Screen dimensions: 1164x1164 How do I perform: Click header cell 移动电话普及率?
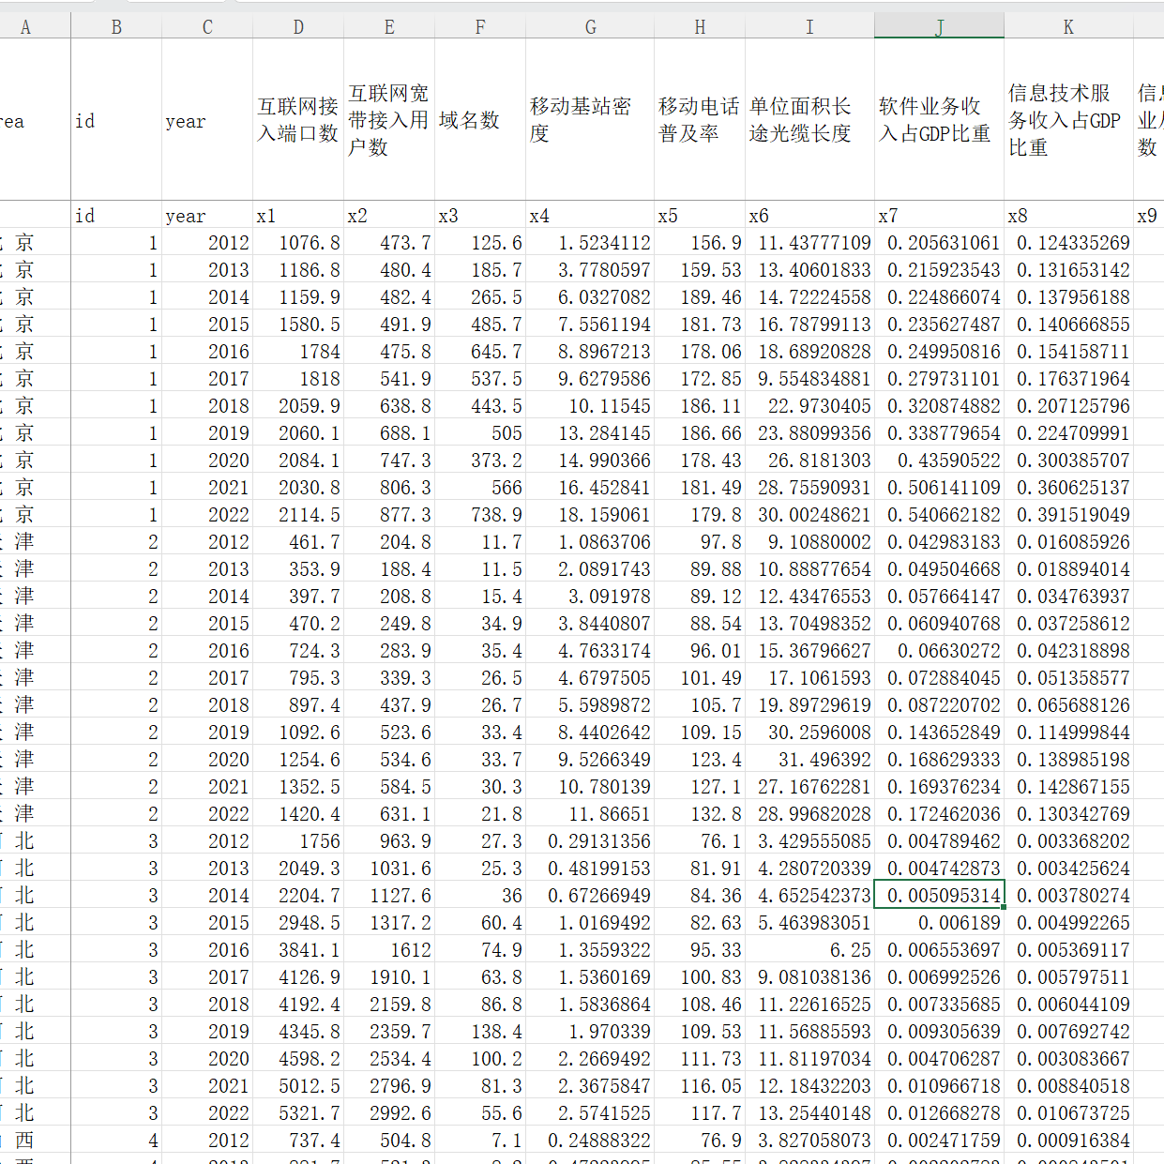point(700,120)
